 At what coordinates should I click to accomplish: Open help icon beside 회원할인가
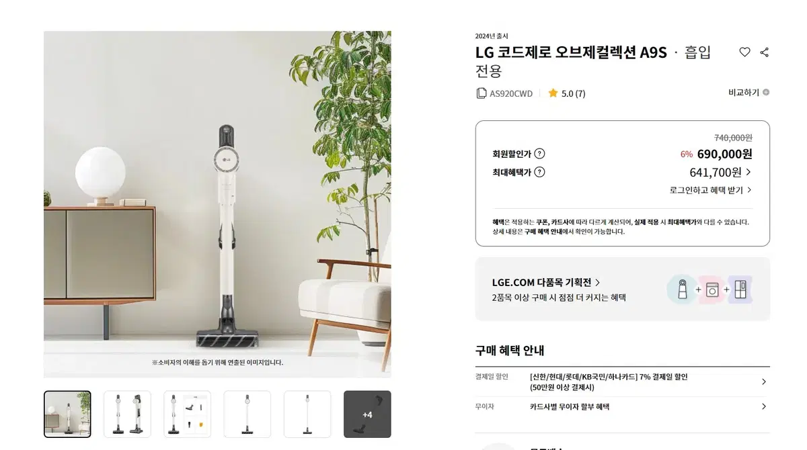point(539,154)
